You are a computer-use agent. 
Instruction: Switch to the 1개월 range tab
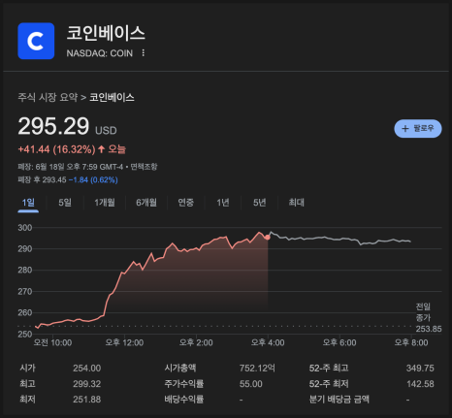pos(105,203)
